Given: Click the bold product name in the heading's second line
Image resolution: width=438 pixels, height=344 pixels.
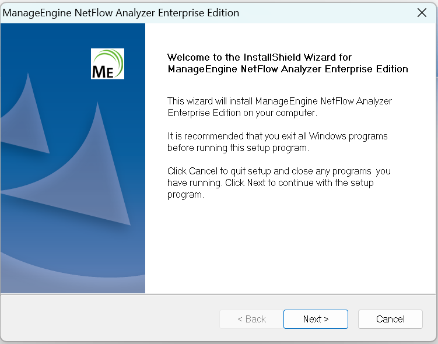Looking at the screenshot, I should point(288,69).
